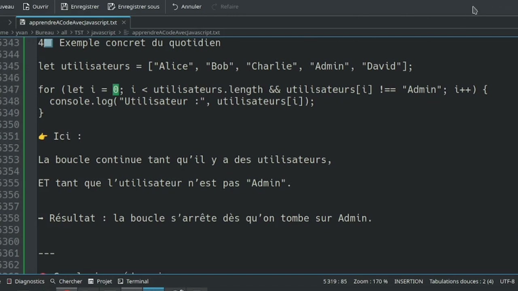The height and width of the screenshot is (291, 518).
Task: Open the symbol outline icon in breadcrumb
Action: 126,32
